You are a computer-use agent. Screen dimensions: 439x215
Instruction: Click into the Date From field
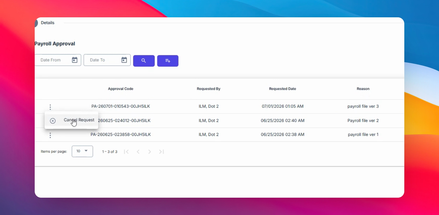[x=58, y=60]
